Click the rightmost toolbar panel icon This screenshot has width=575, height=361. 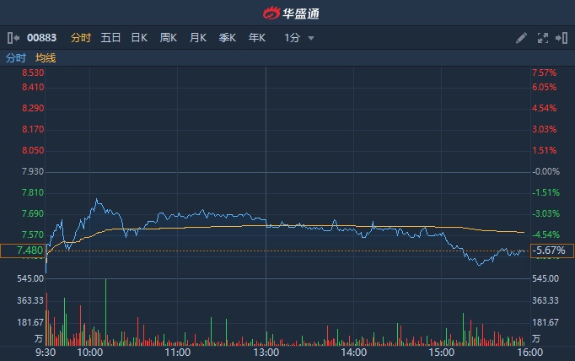pos(562,38)
